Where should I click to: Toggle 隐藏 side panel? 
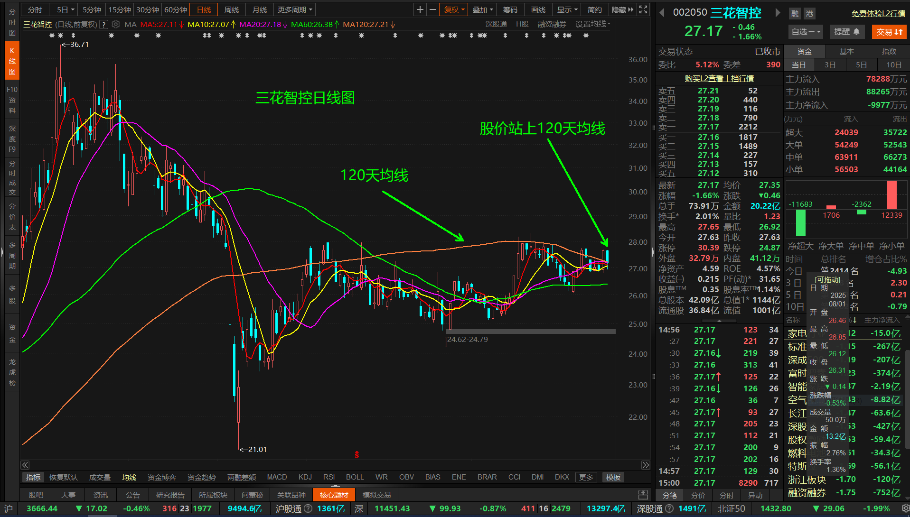622,9
